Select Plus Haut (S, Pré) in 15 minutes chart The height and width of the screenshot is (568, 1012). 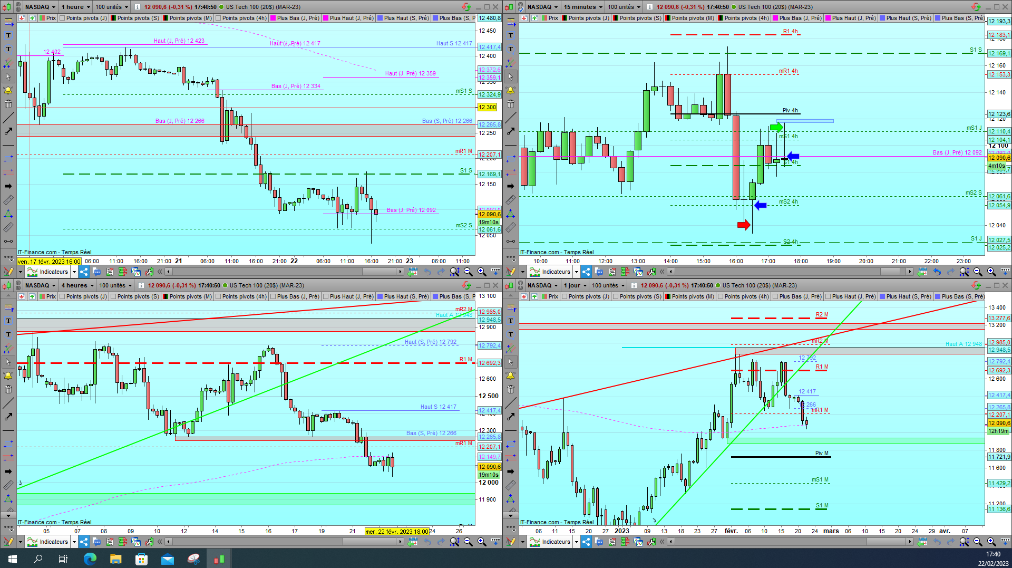[905, 18]
